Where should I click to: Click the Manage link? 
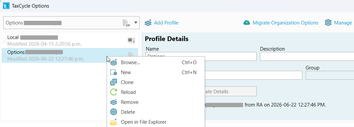coord(343,23)
